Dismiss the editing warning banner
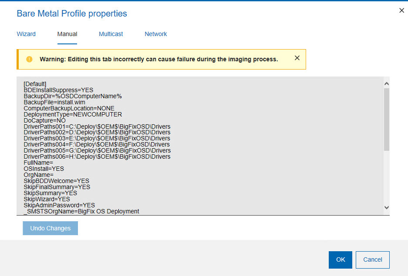 (297, 58)
